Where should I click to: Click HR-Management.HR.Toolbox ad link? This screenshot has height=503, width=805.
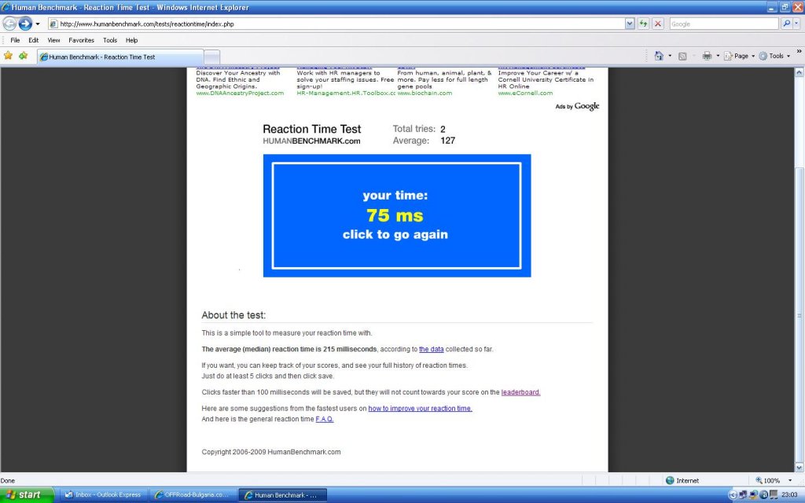[346, 93]
